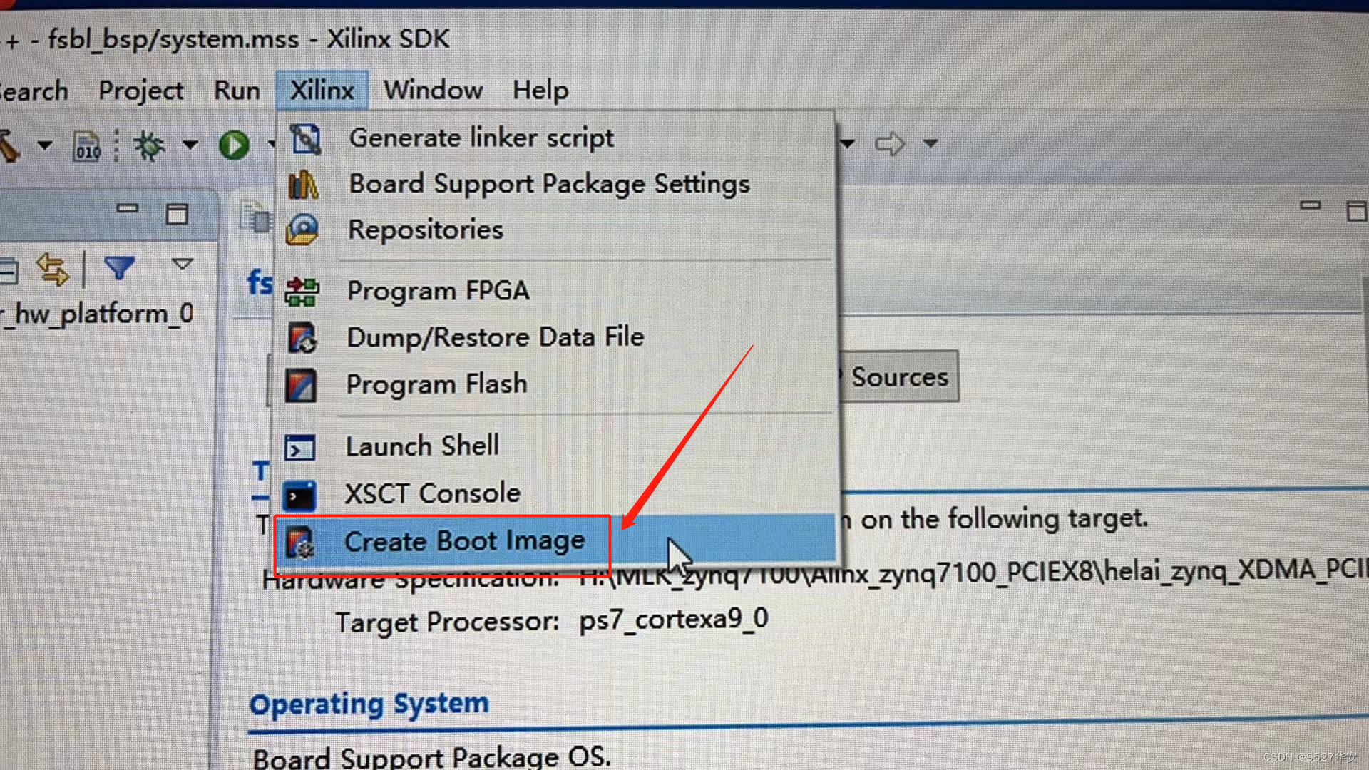Click the Project menu item
Screen dimensions: 1369x770
(x=143, y=89)
